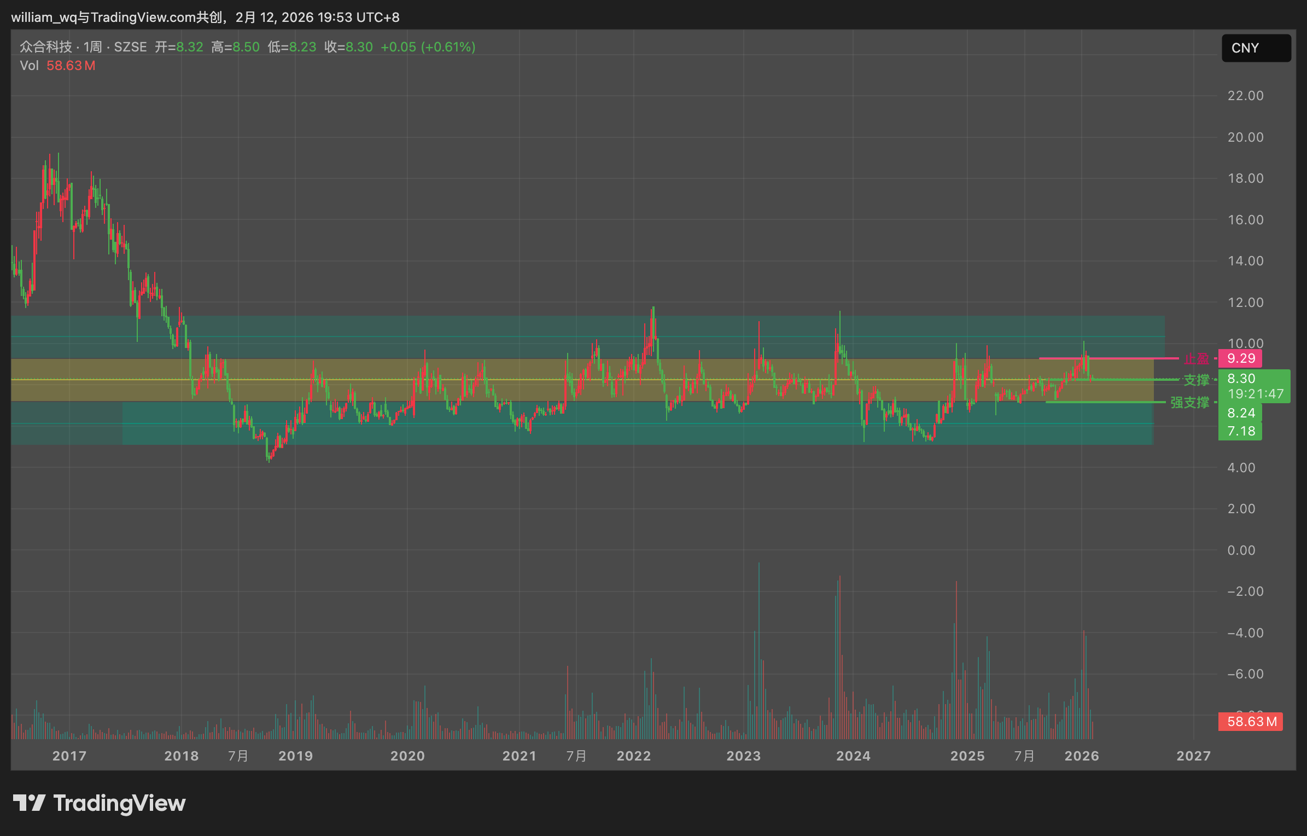Click the 2020 time axis label

(x=407, y=756)
